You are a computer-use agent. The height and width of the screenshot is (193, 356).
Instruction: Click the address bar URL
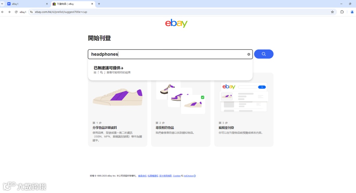(x=61, y=12)
